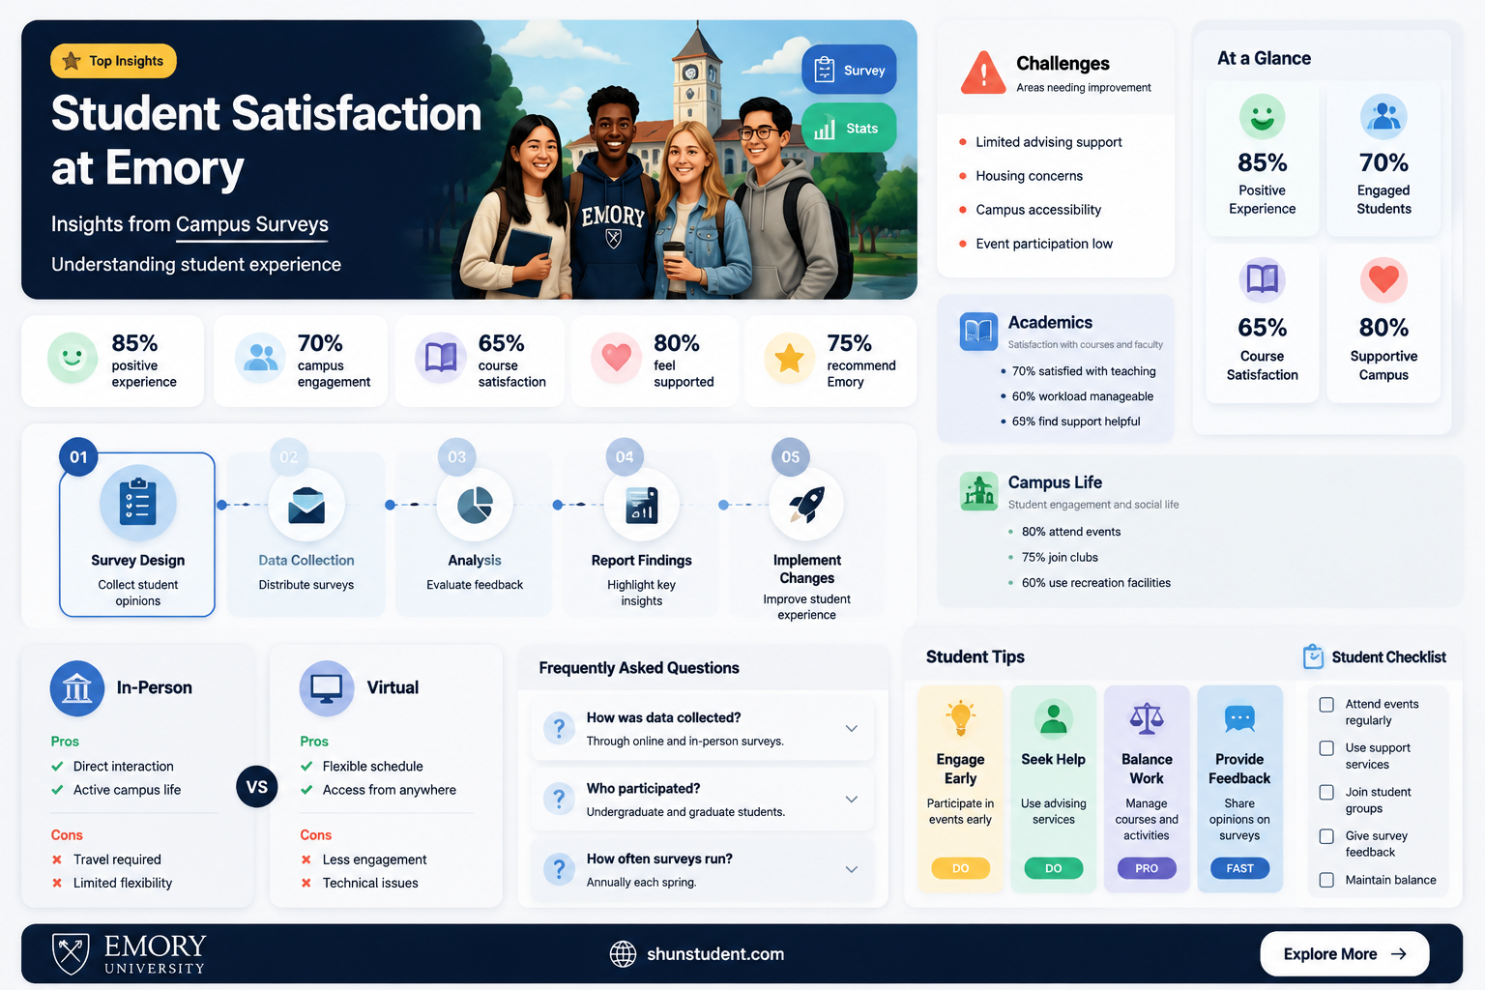Click the Provide Feedback chat bubble icon
The height and width of the screenshot is (990, 1485).
click(x=1239, y=718)
